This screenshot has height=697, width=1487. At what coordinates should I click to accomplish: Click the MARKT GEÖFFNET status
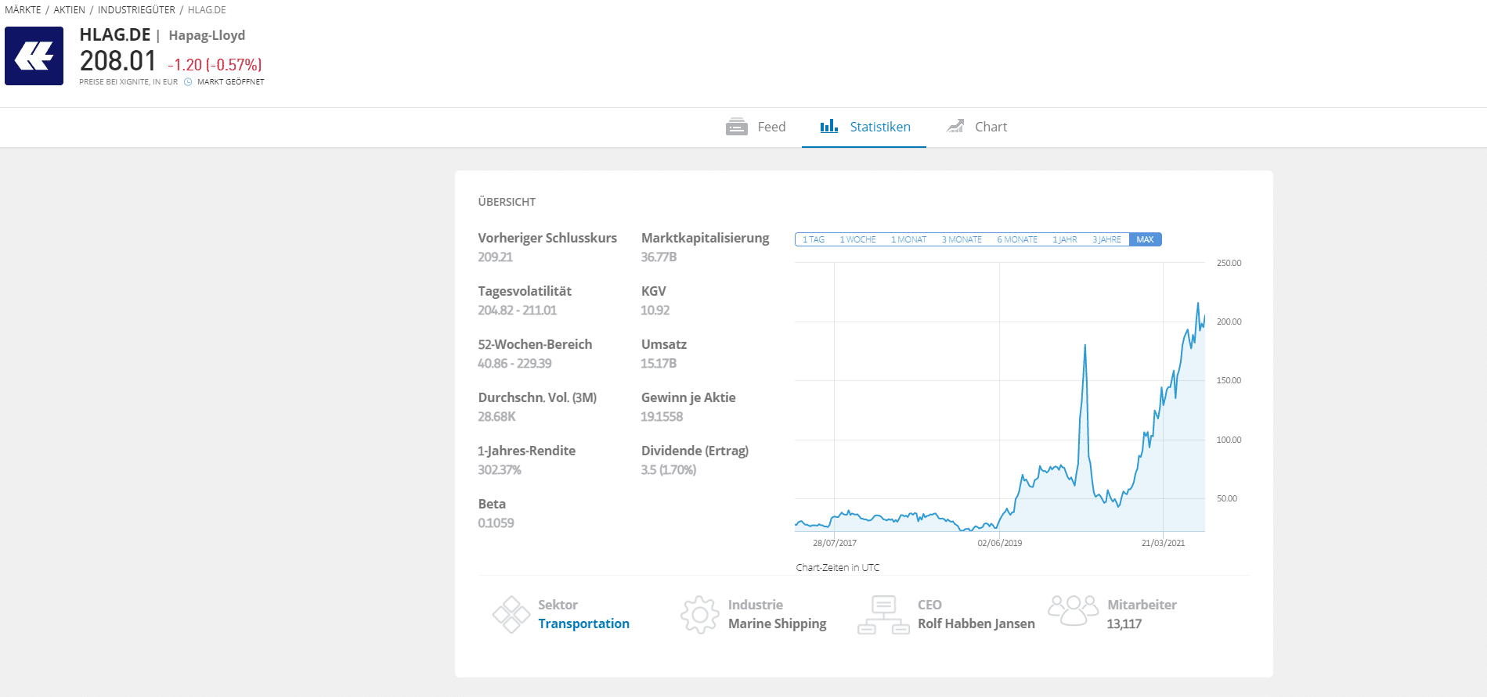tap(231, 81)
